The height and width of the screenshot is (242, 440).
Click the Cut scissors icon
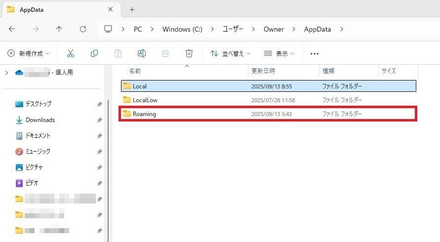click(71, 53)
